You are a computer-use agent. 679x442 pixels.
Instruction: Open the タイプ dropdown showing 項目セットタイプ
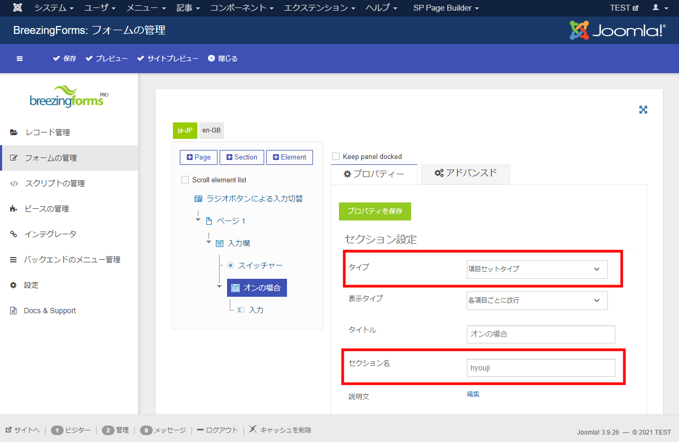pos(537,269)
